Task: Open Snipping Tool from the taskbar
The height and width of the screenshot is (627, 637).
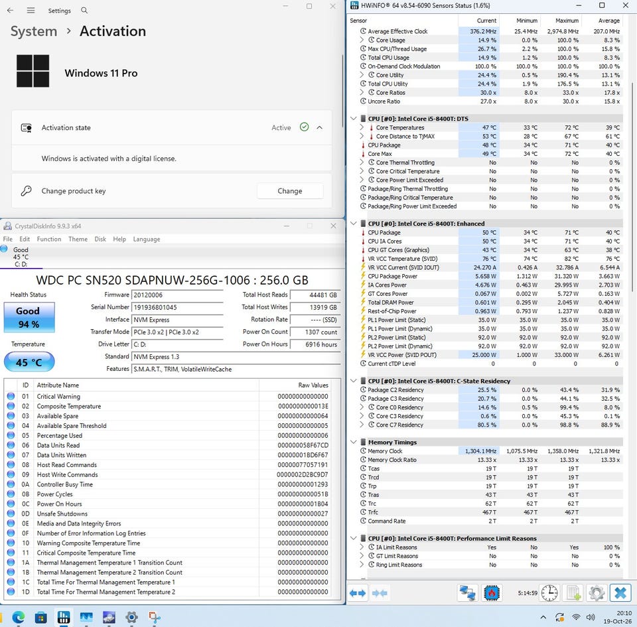Action: 155,618
